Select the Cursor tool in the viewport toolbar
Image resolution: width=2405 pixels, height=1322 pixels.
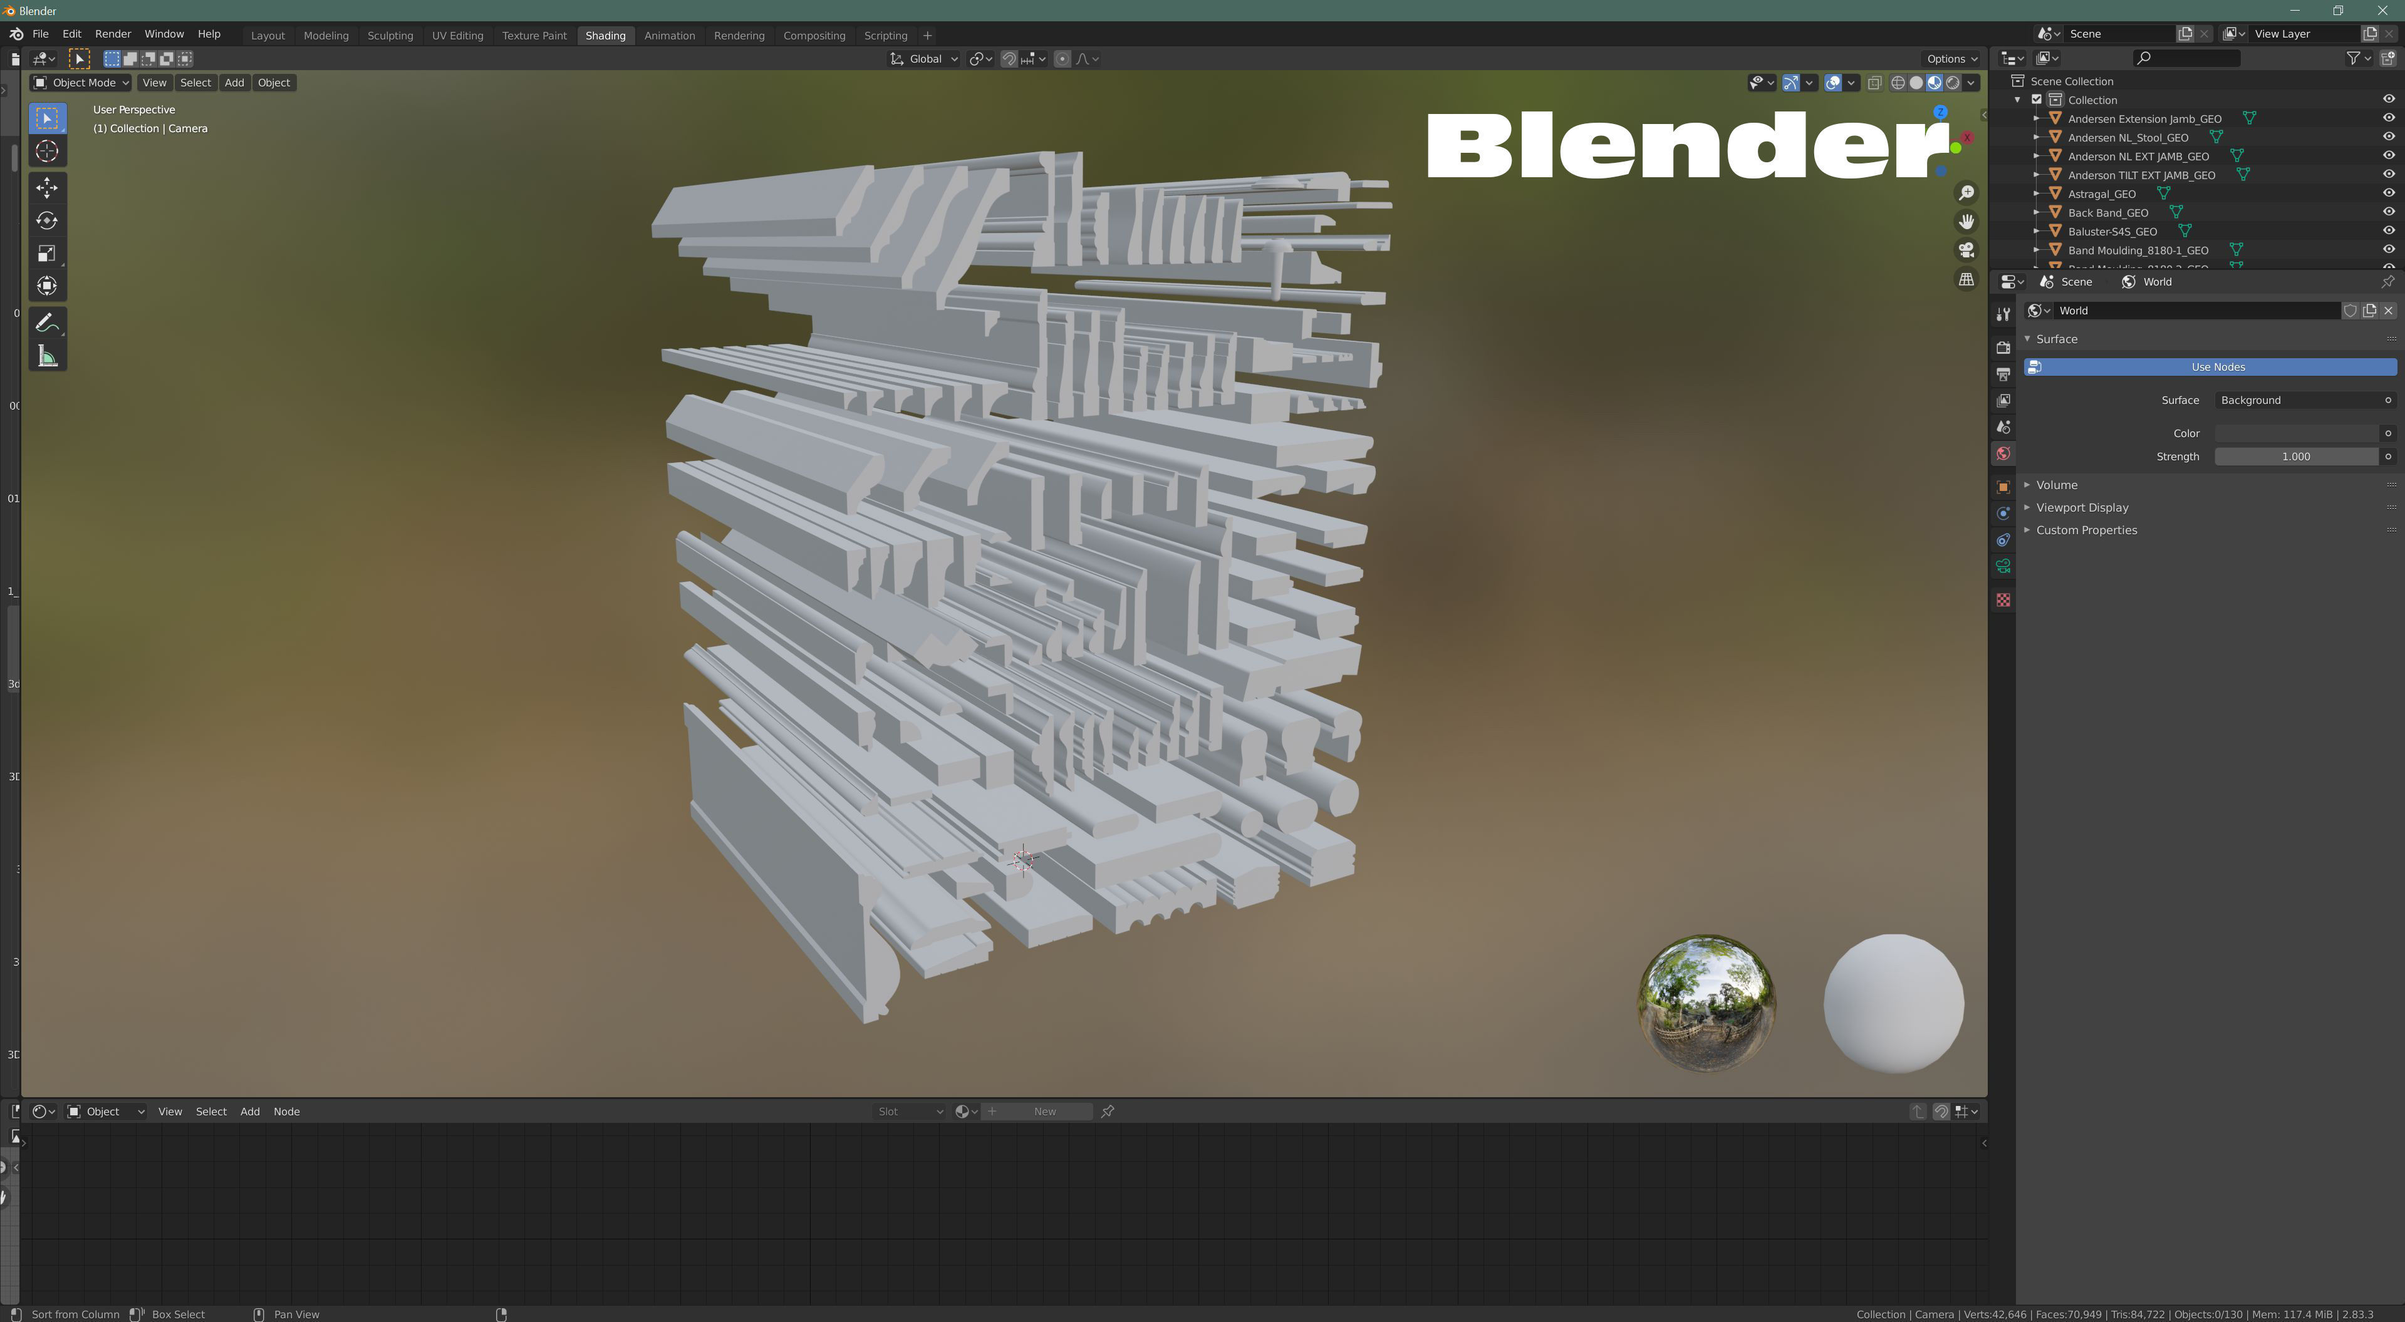point(47,152)
